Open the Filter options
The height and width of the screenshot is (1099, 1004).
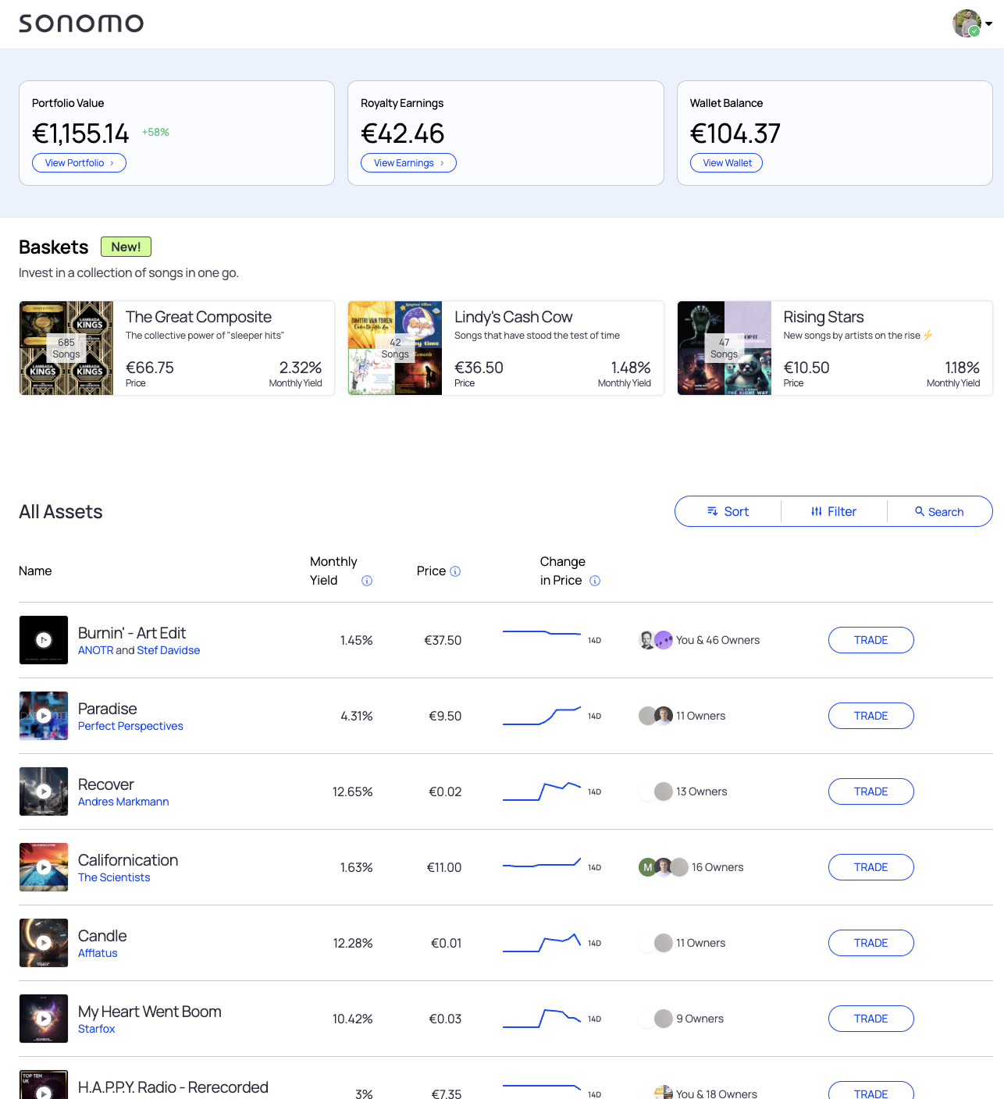(x=834, y=512)
